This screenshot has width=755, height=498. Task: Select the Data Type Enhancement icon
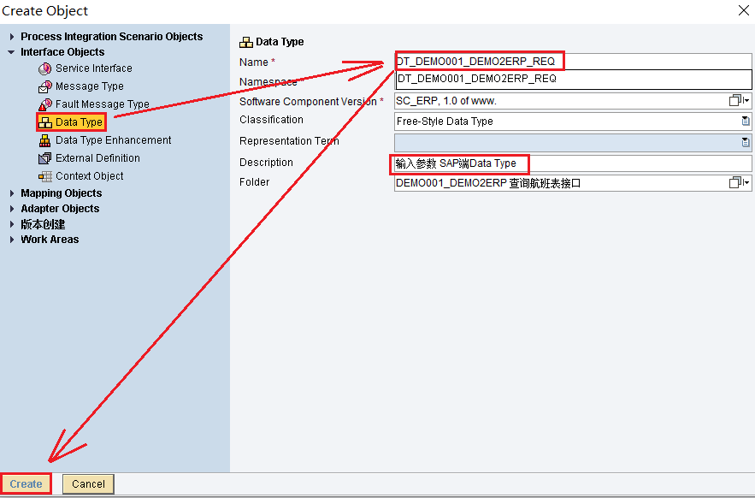pyautogui.click(x=45, y=140)
